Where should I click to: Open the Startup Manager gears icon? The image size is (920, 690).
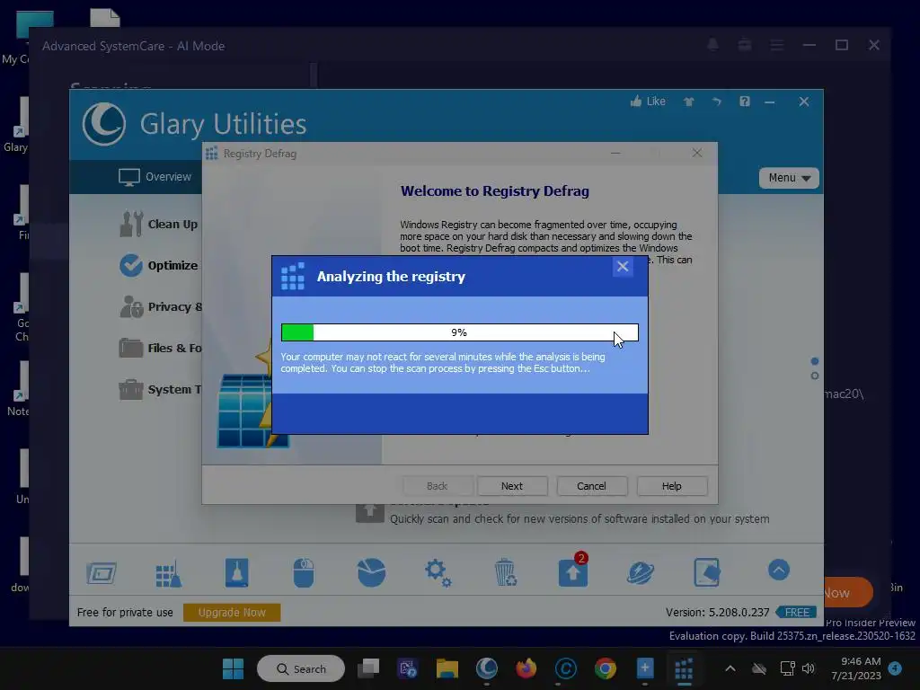[438, 572]
